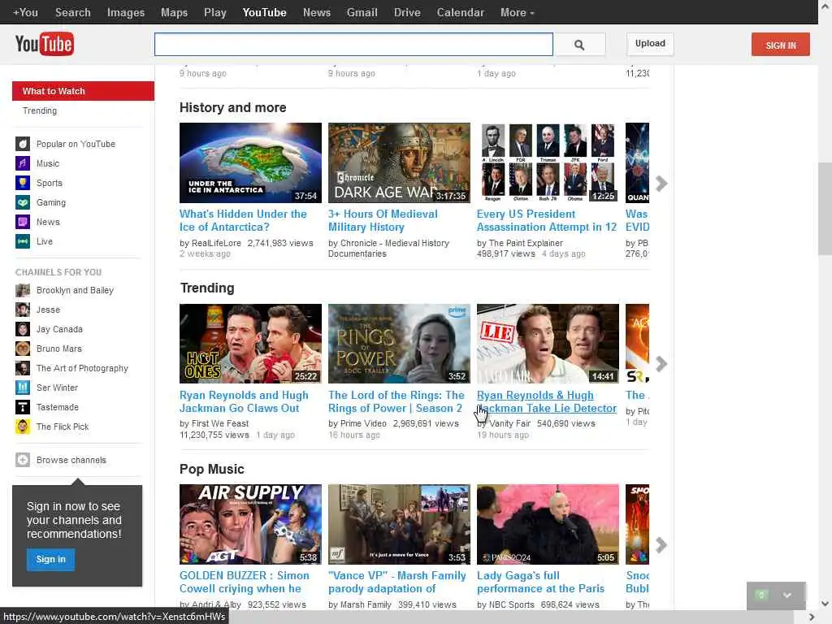Show more Pop Music videos arrow
This screenshot has height=624, width=832.
click(x=661, y=545)
